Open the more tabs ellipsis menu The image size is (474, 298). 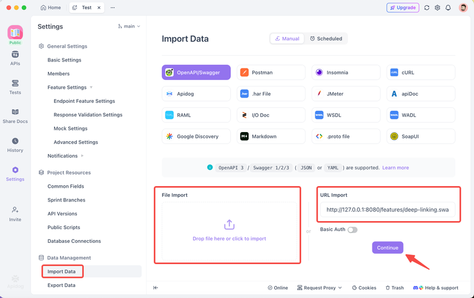113,7
